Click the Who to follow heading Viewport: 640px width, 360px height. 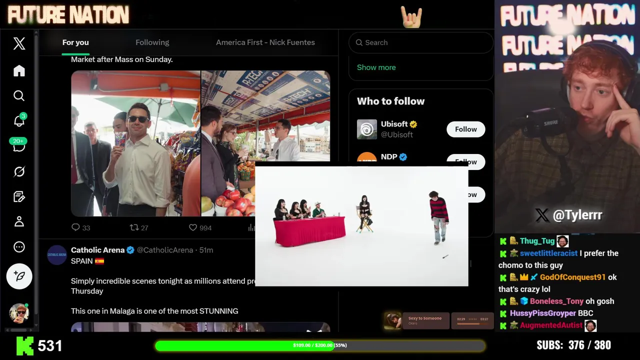click(x=390, y=101)
